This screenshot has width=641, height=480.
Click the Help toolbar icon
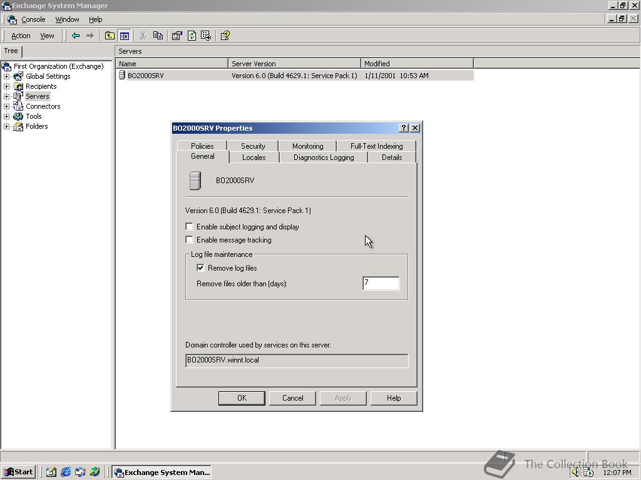coord(225,36)
